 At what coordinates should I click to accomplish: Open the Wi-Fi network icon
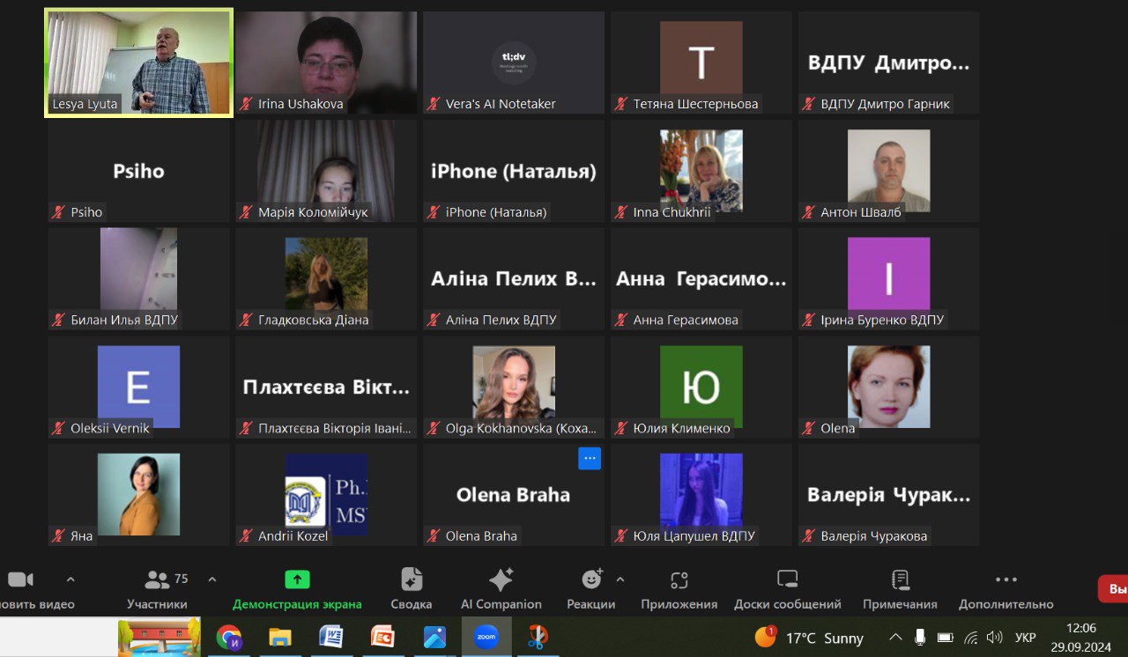click(971, 637)
